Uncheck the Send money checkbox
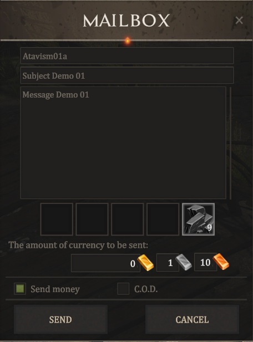 [x=20, y=289]
